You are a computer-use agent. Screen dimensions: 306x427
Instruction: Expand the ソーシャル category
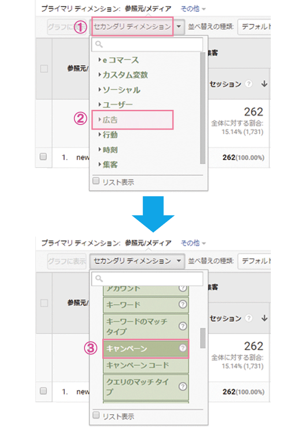[x=119, y=90]
